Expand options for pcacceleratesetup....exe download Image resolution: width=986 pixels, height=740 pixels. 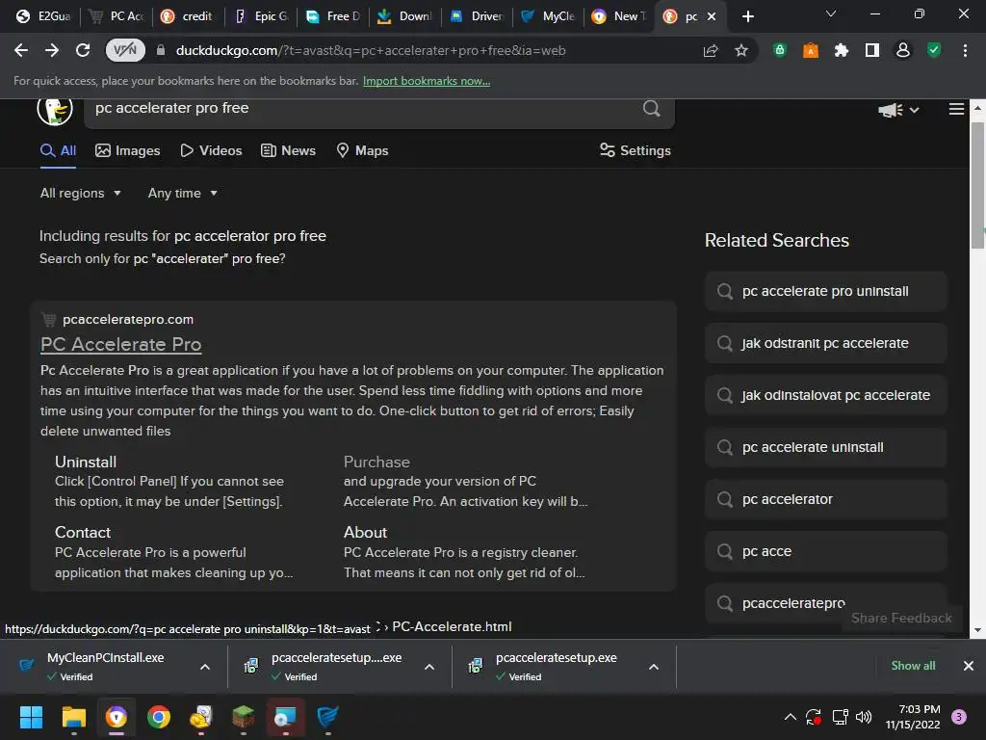[429, 667]
